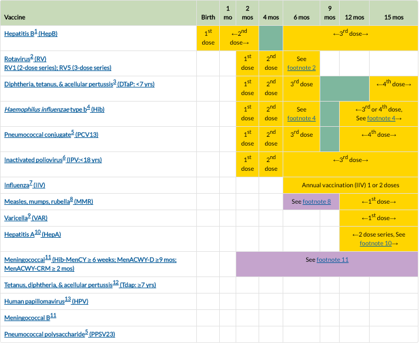Open footnote 10 link in Hepatitis A row
The height and width of the screenshot is (344, 419).
pyautogui.click(x=376, y=244)
